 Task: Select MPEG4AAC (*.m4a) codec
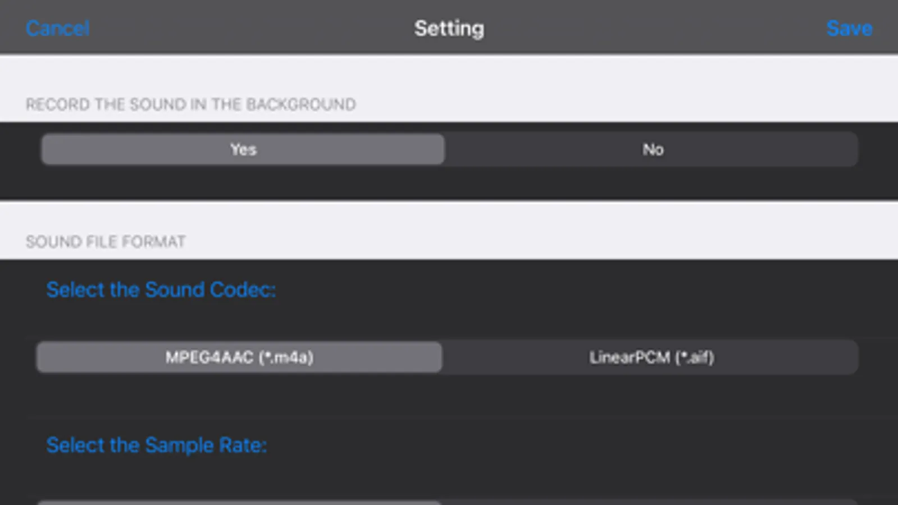pyautogui.click(x=239, y=357)
